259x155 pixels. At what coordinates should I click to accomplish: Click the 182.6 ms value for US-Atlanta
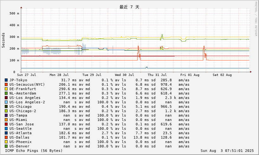[x=68, y=133]
